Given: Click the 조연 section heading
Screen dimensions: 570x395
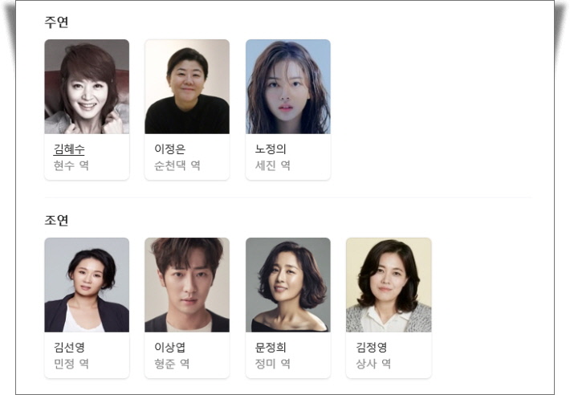Looking at the screenshot, I should 56,220.
